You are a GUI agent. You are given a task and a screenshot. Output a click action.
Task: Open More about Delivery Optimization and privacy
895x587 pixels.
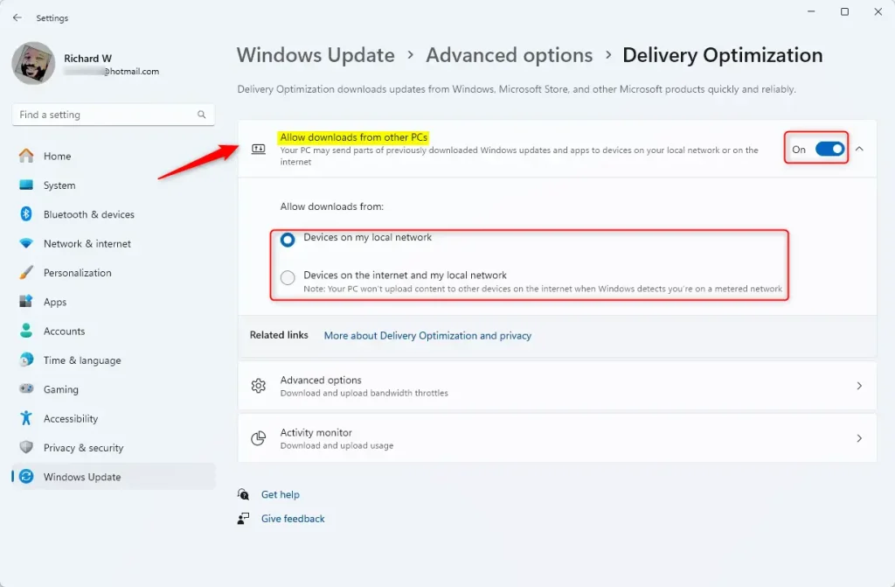point(427,336)
